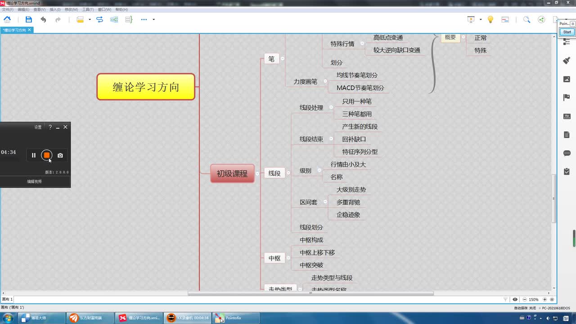Insert a topic with the yellow topic icon
This screenshot has height=324, width=576.
pyautogui.click(x=81, y=19)
